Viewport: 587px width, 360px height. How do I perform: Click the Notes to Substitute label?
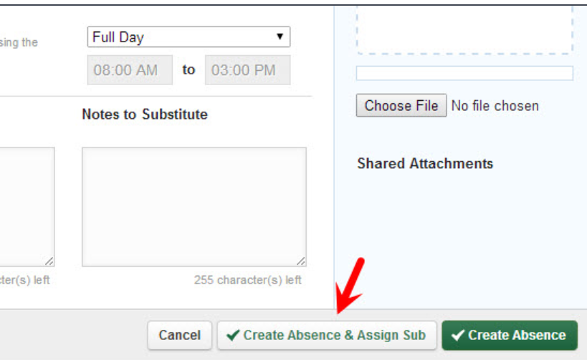[145, 115]
